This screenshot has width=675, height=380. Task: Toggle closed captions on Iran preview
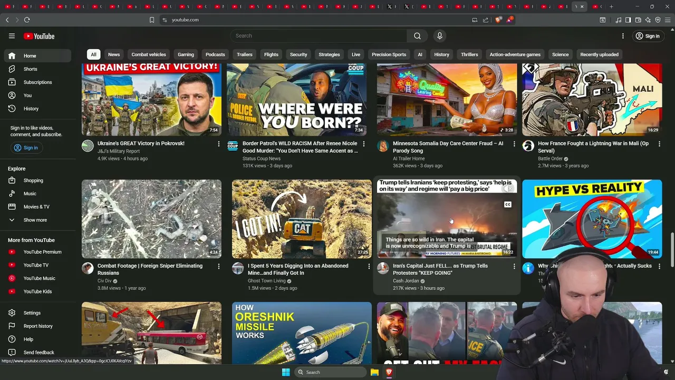(508, 204)
